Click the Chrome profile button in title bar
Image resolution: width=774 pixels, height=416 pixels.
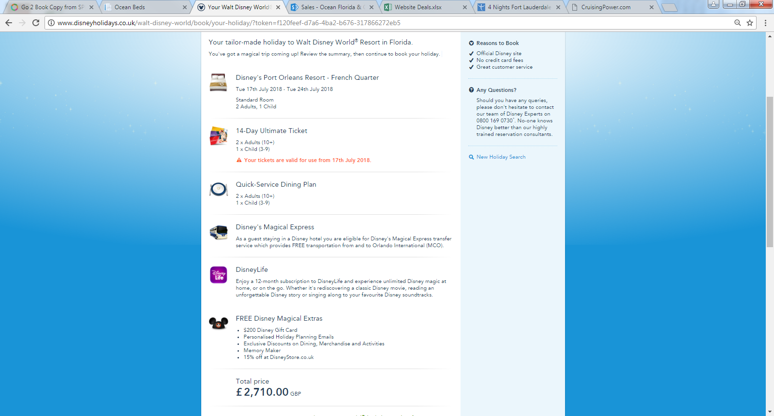(713, 4)
